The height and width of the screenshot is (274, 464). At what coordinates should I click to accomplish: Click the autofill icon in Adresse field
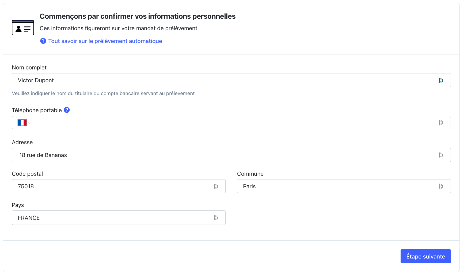pyautogui.click(x=441, y=155)
